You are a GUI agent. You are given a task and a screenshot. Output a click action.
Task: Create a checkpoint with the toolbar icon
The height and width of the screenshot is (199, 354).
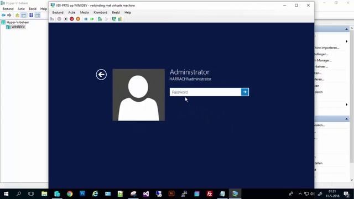click(100, 19)
